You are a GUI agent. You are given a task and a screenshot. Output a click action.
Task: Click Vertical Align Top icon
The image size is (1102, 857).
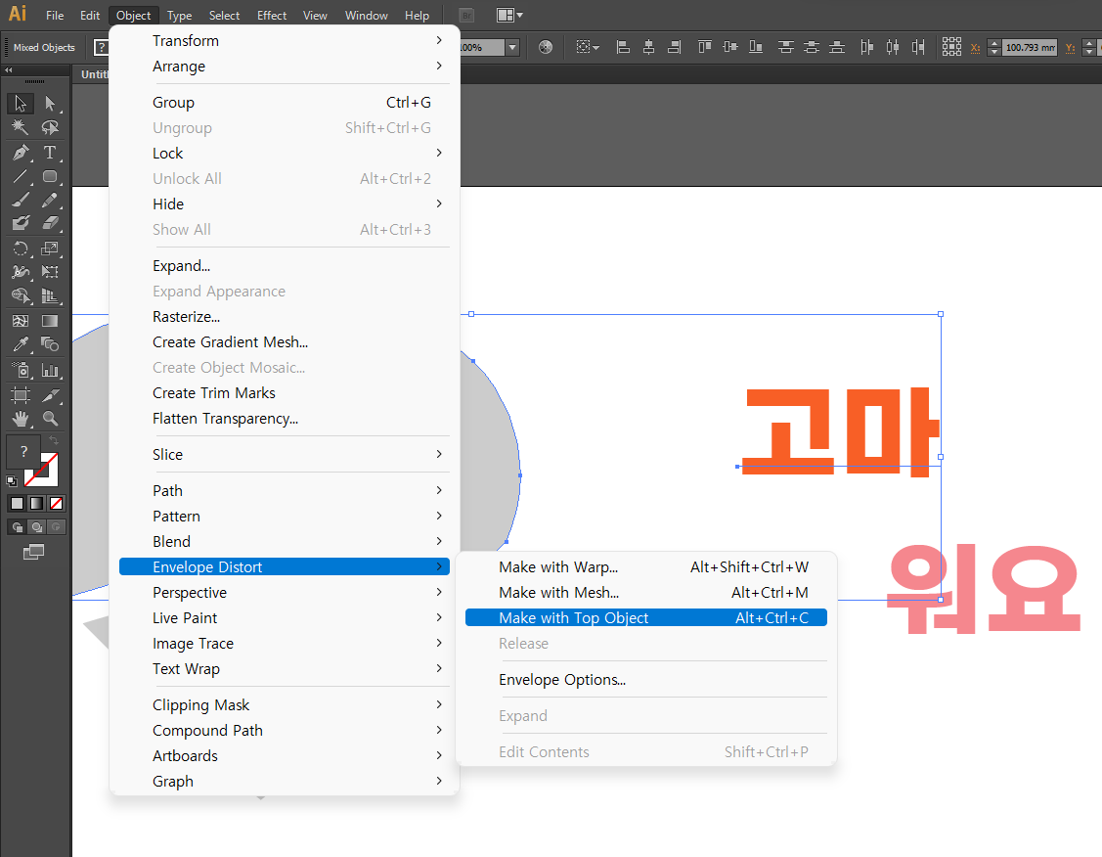coord(704,47)
